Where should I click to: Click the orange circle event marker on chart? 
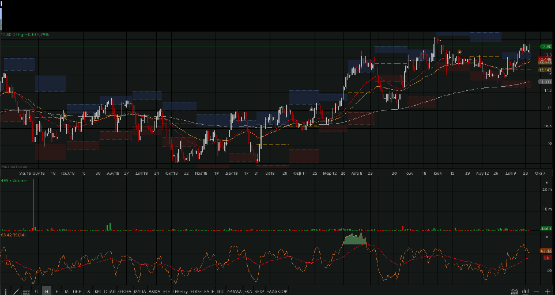click(459, 52)
